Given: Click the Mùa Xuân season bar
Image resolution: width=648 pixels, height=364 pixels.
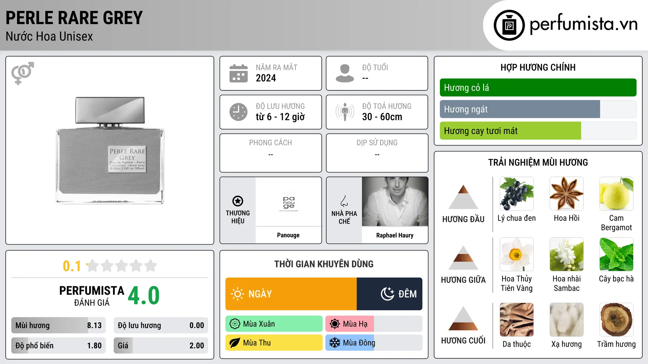Looking at the screenshot, I should 274,324.
